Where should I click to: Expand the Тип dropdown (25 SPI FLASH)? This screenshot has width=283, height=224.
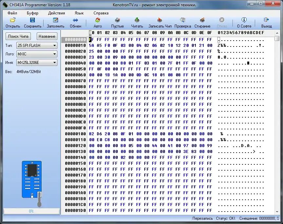tap(54, 46)
